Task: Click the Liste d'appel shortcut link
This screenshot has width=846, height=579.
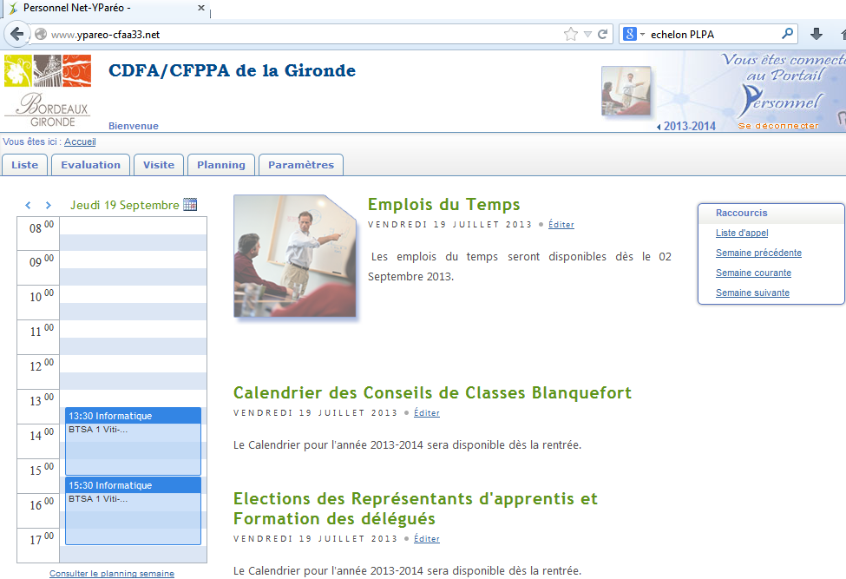Action: [x=741, y=233]
